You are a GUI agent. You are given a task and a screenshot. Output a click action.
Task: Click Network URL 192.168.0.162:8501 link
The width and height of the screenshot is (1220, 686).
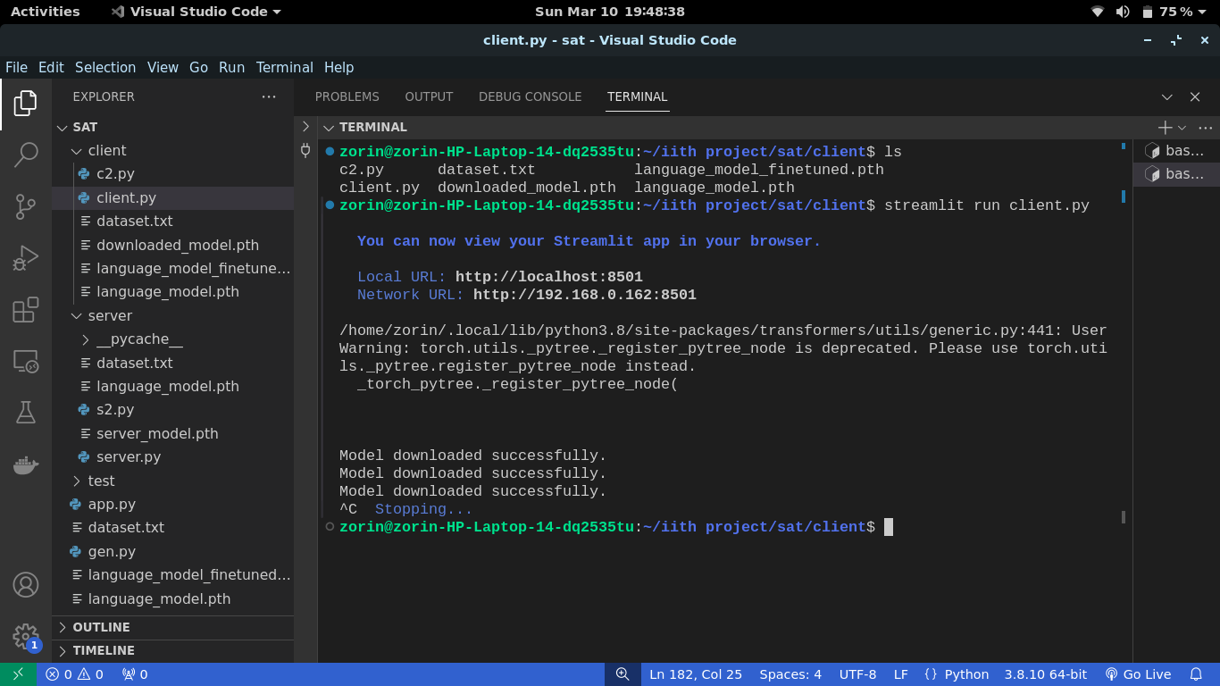[x=584, y=295]
